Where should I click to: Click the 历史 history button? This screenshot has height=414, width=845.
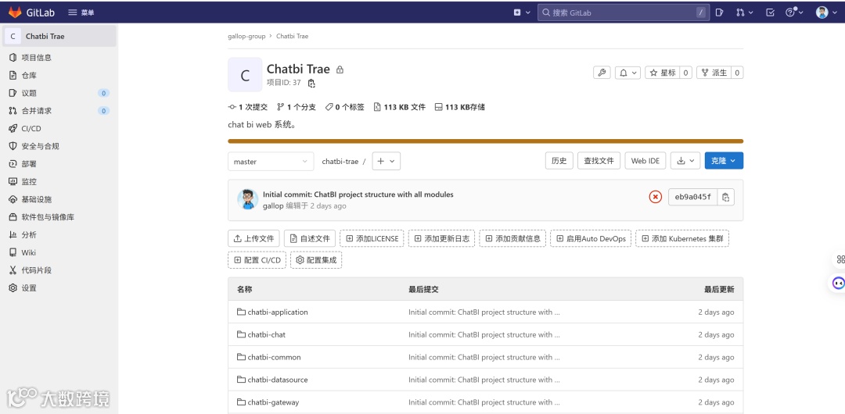coord(559,160)
